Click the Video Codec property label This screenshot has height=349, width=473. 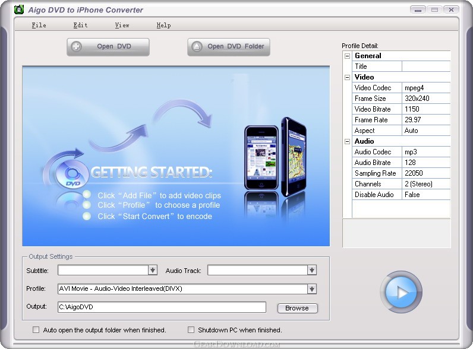click(x=377, y=88)
